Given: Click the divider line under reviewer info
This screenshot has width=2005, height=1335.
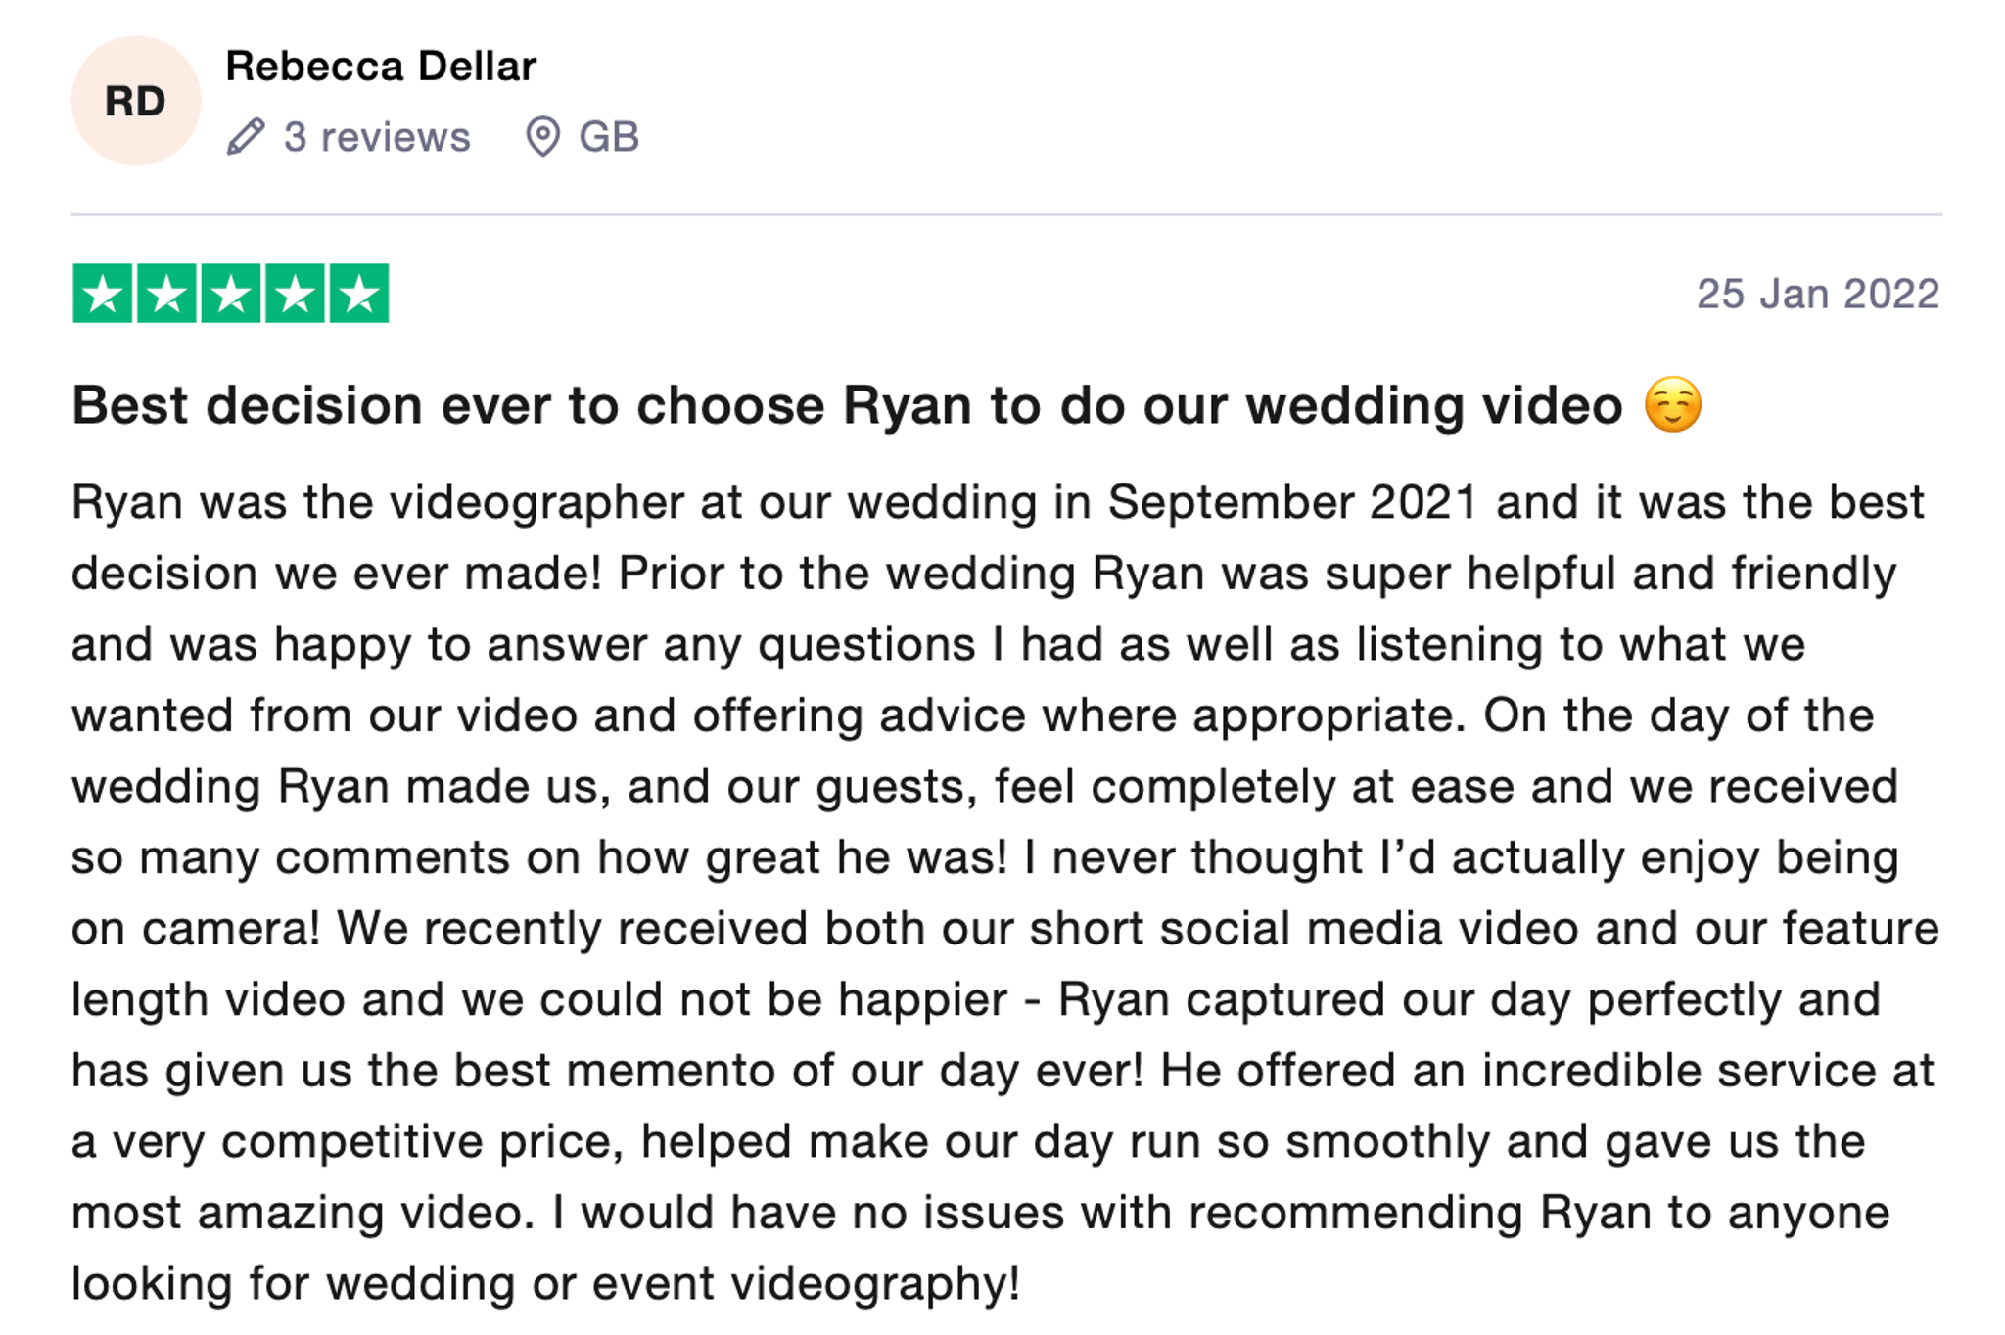Looking at the screenshot, I should [1006, 214].
